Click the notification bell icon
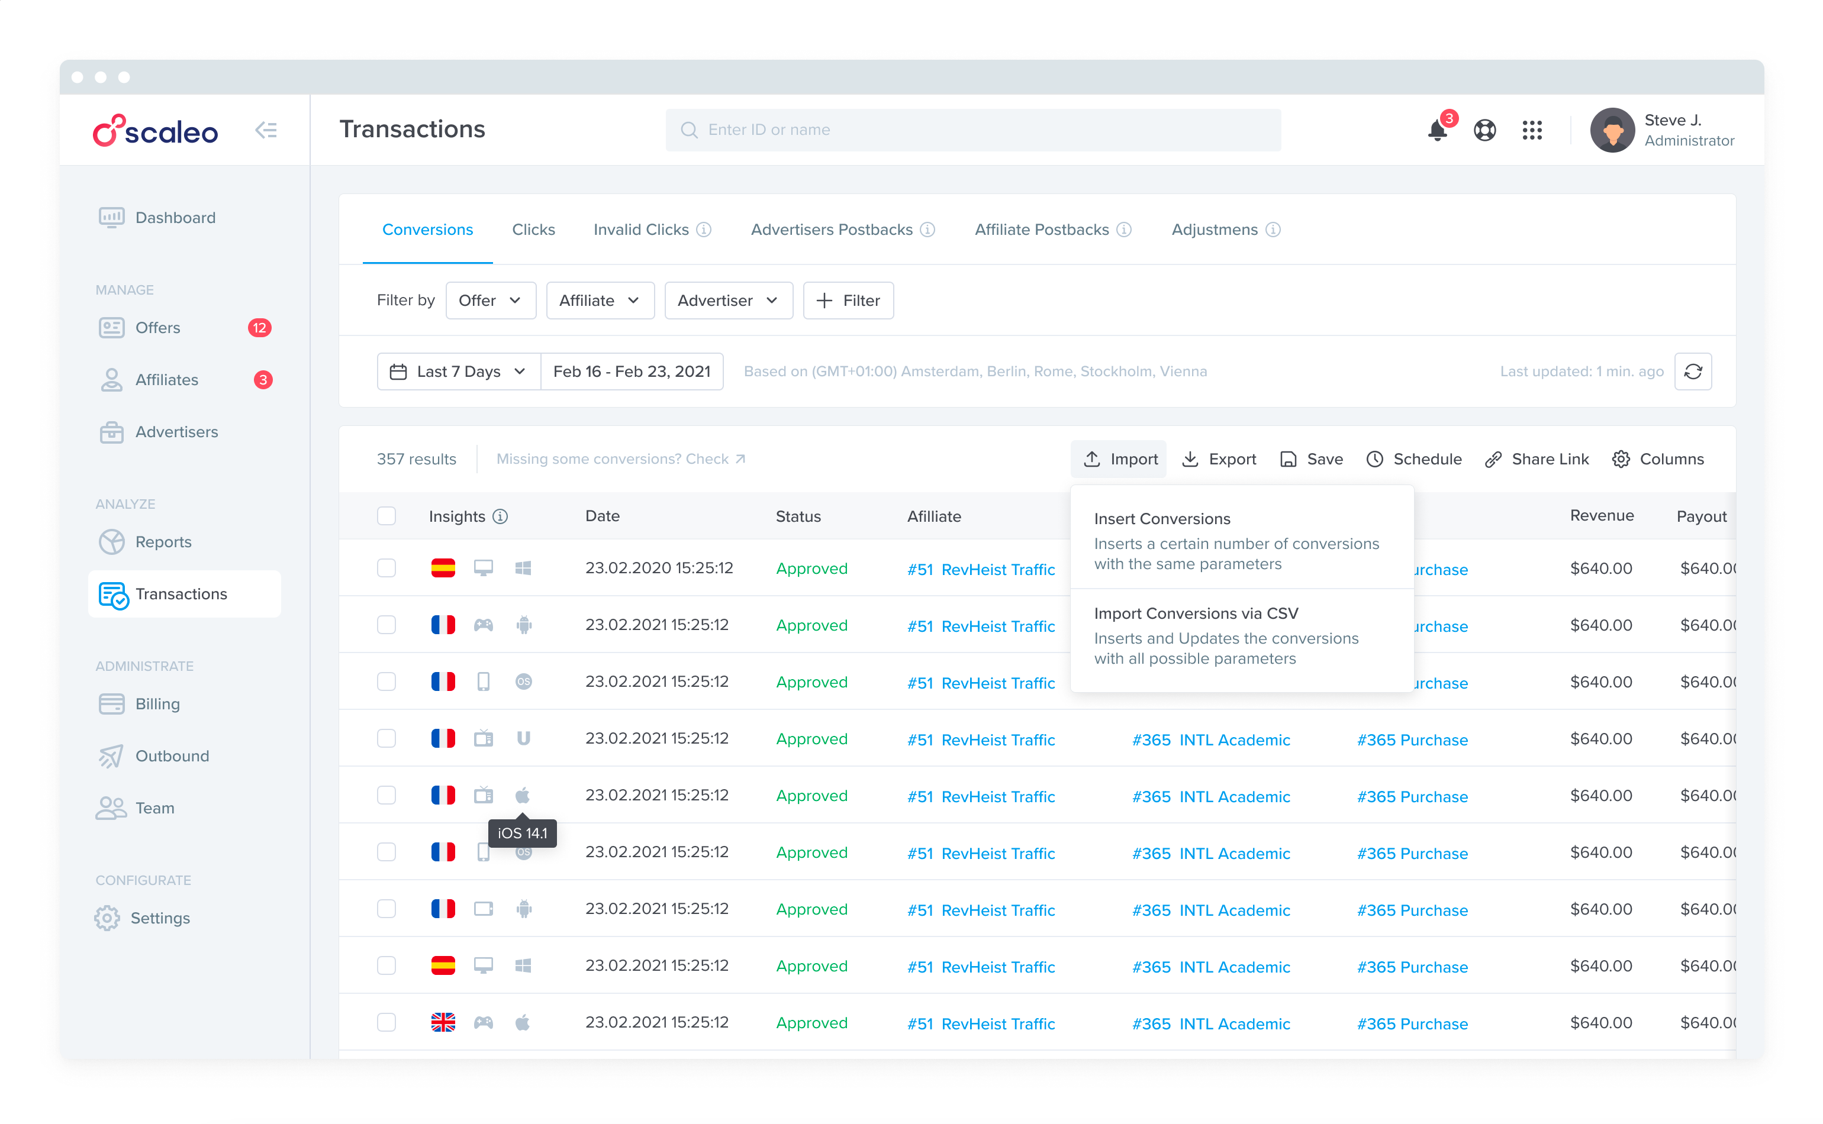This screenshot has height=1124, width=1823. (1437, 130)
